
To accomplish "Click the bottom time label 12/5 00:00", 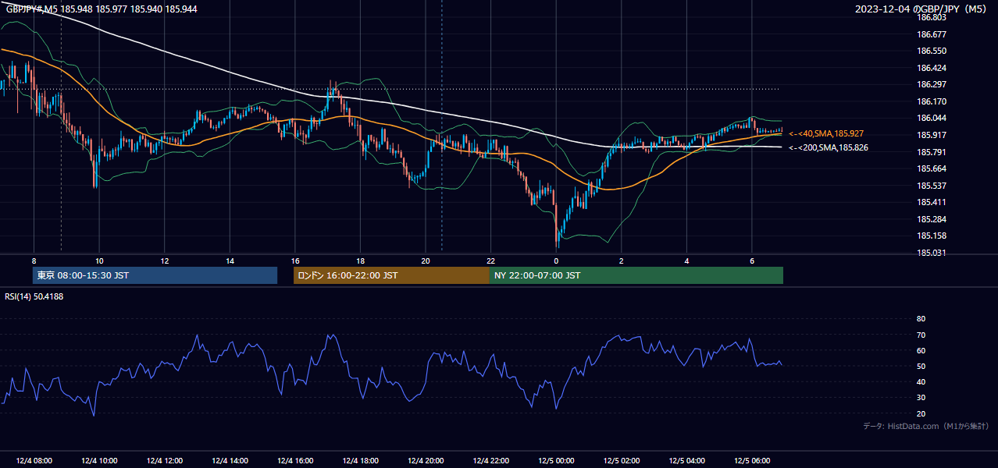I will coord(556,460).
